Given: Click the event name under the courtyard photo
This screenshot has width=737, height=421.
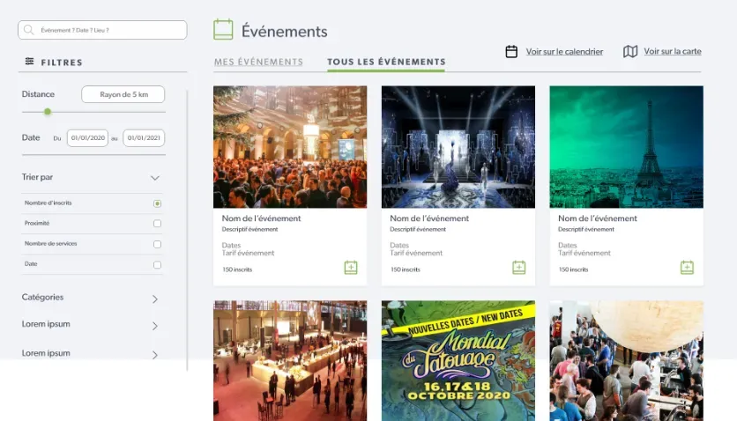Looking at the screenshot, I should (x=261, y=218).
